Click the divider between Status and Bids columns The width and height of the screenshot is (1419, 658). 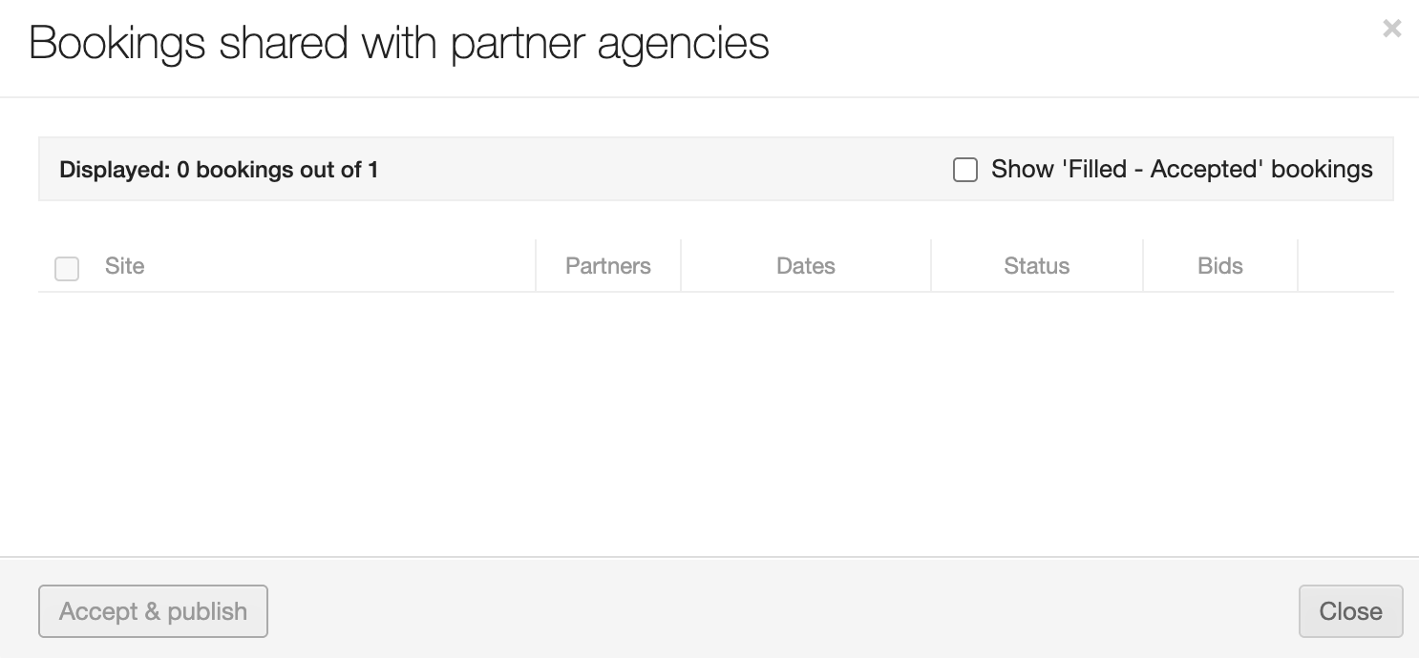1143,266
